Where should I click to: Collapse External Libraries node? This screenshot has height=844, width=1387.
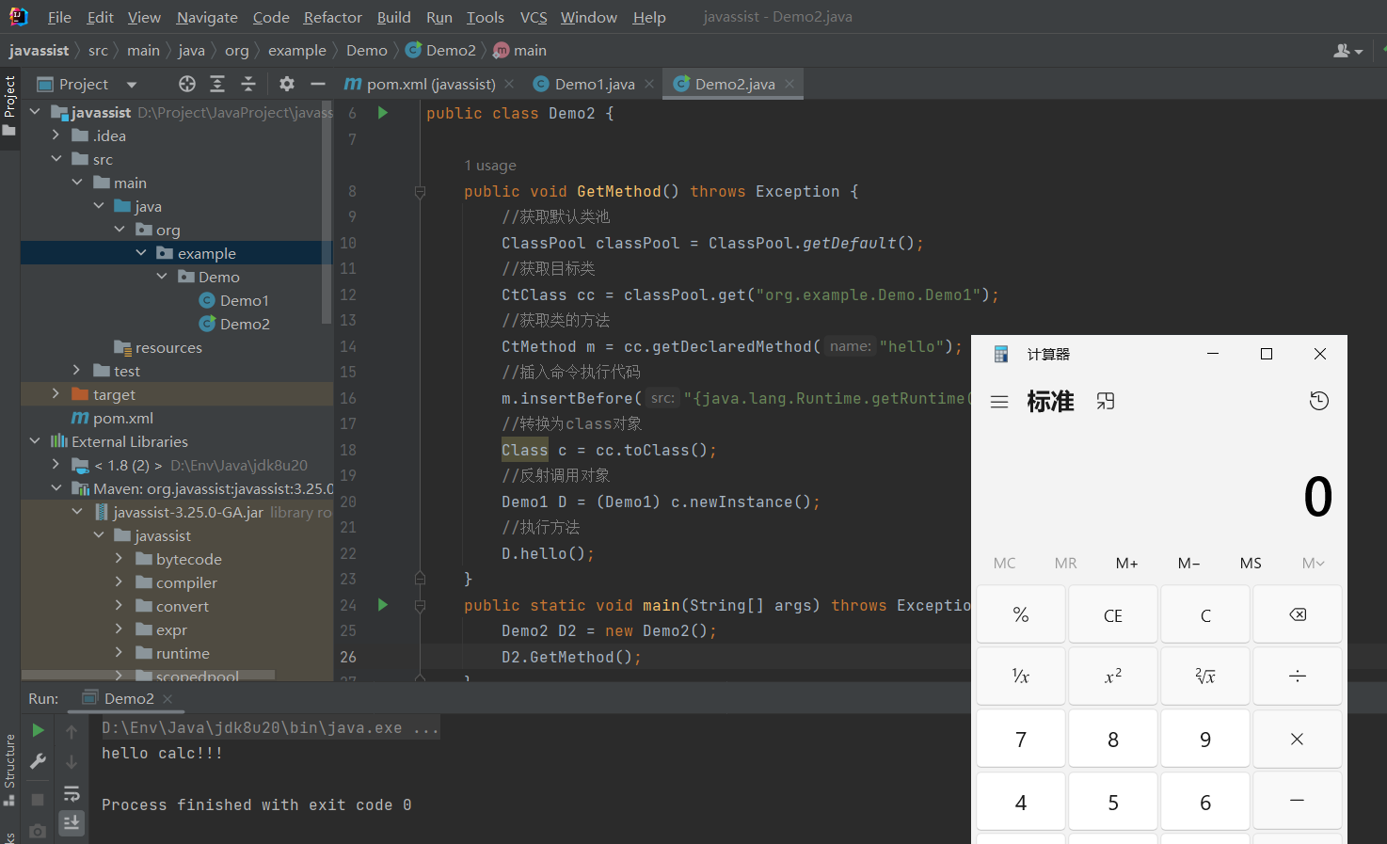coord(35,441)
